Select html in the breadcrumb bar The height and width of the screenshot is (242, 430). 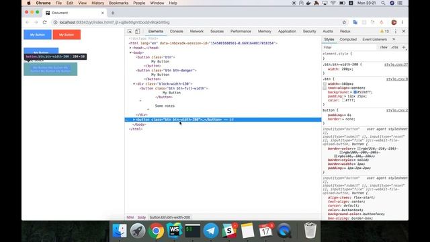[130, 217]
